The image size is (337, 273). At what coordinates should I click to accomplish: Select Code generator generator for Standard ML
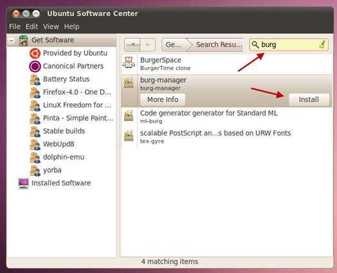208,113
